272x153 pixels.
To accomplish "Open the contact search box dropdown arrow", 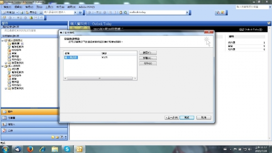I will pyautogui.click(x=75, y=12).
